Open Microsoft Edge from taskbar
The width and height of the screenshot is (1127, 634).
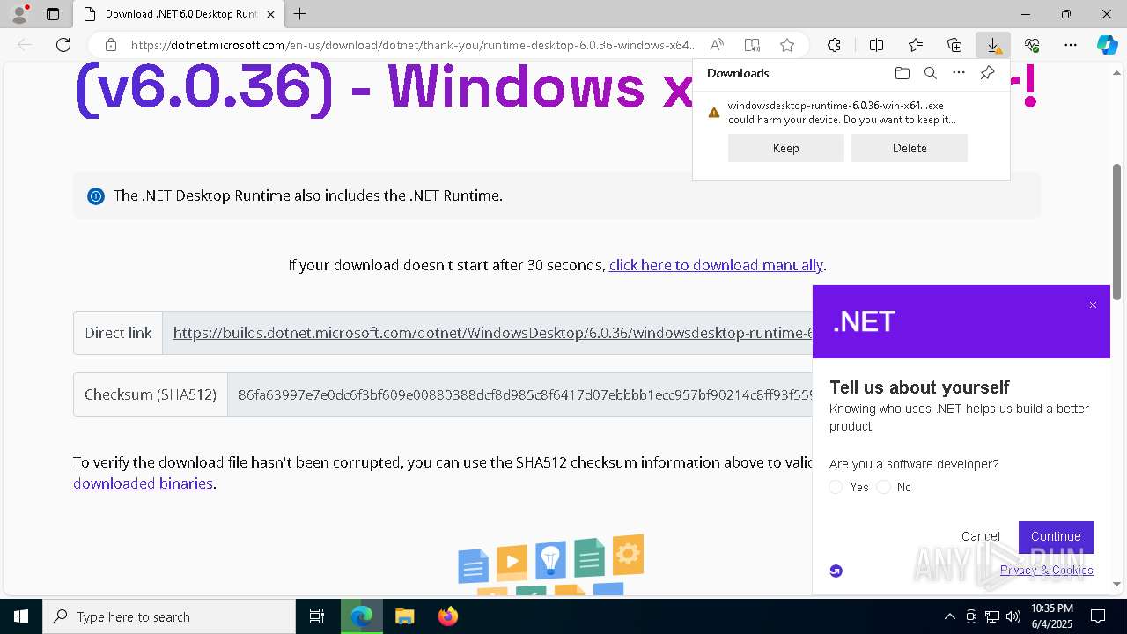click(362, 616)
